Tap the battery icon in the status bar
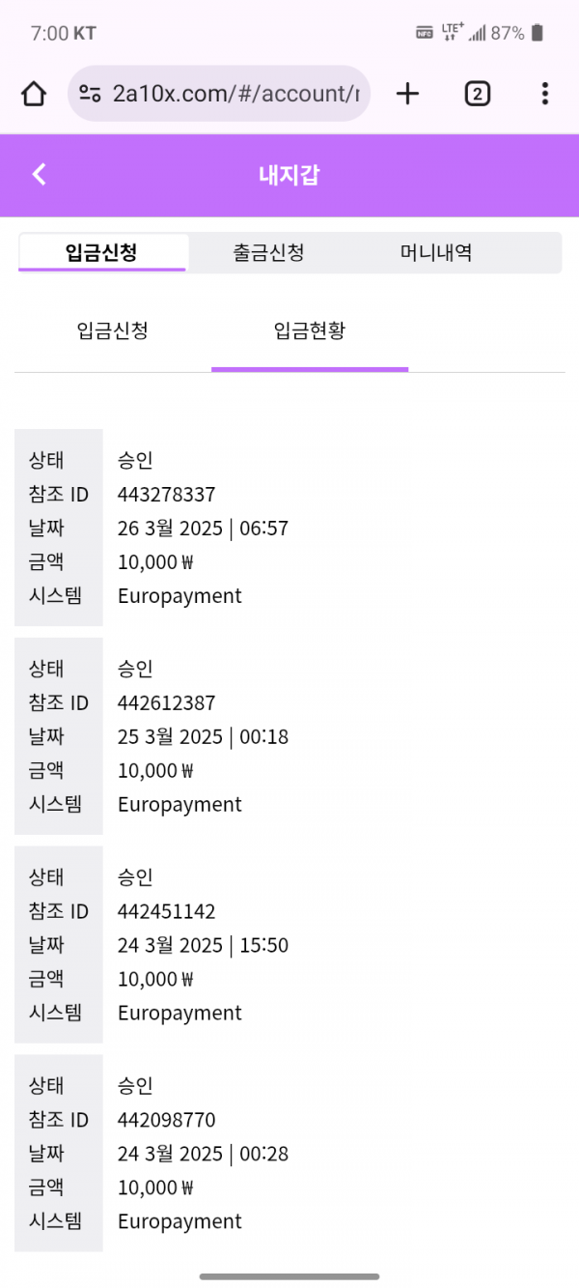 [538, 33]
